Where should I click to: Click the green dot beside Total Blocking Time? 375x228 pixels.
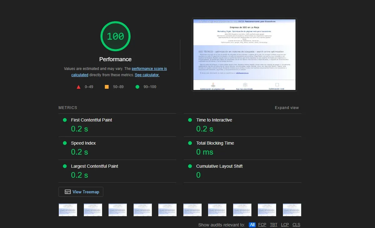(190, 143)
